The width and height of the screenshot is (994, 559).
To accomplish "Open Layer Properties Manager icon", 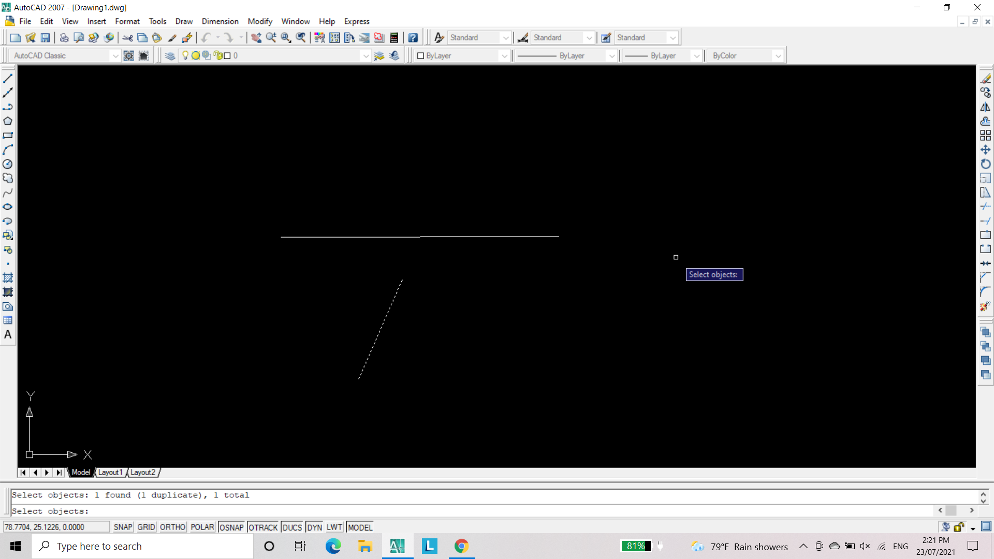I will (170, 56).
